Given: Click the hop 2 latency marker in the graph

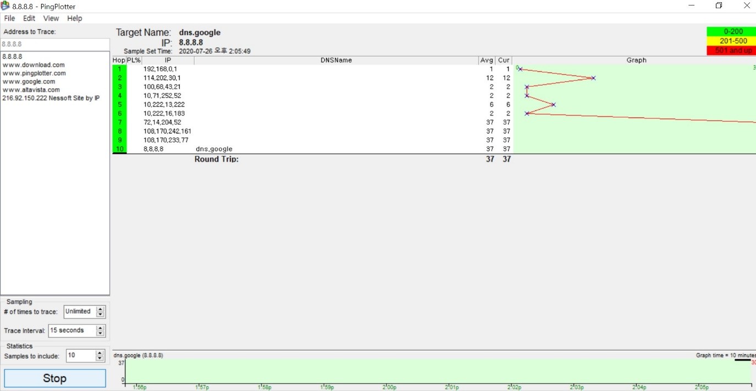Looking at the screenshot, I should (x=593, y=78).
